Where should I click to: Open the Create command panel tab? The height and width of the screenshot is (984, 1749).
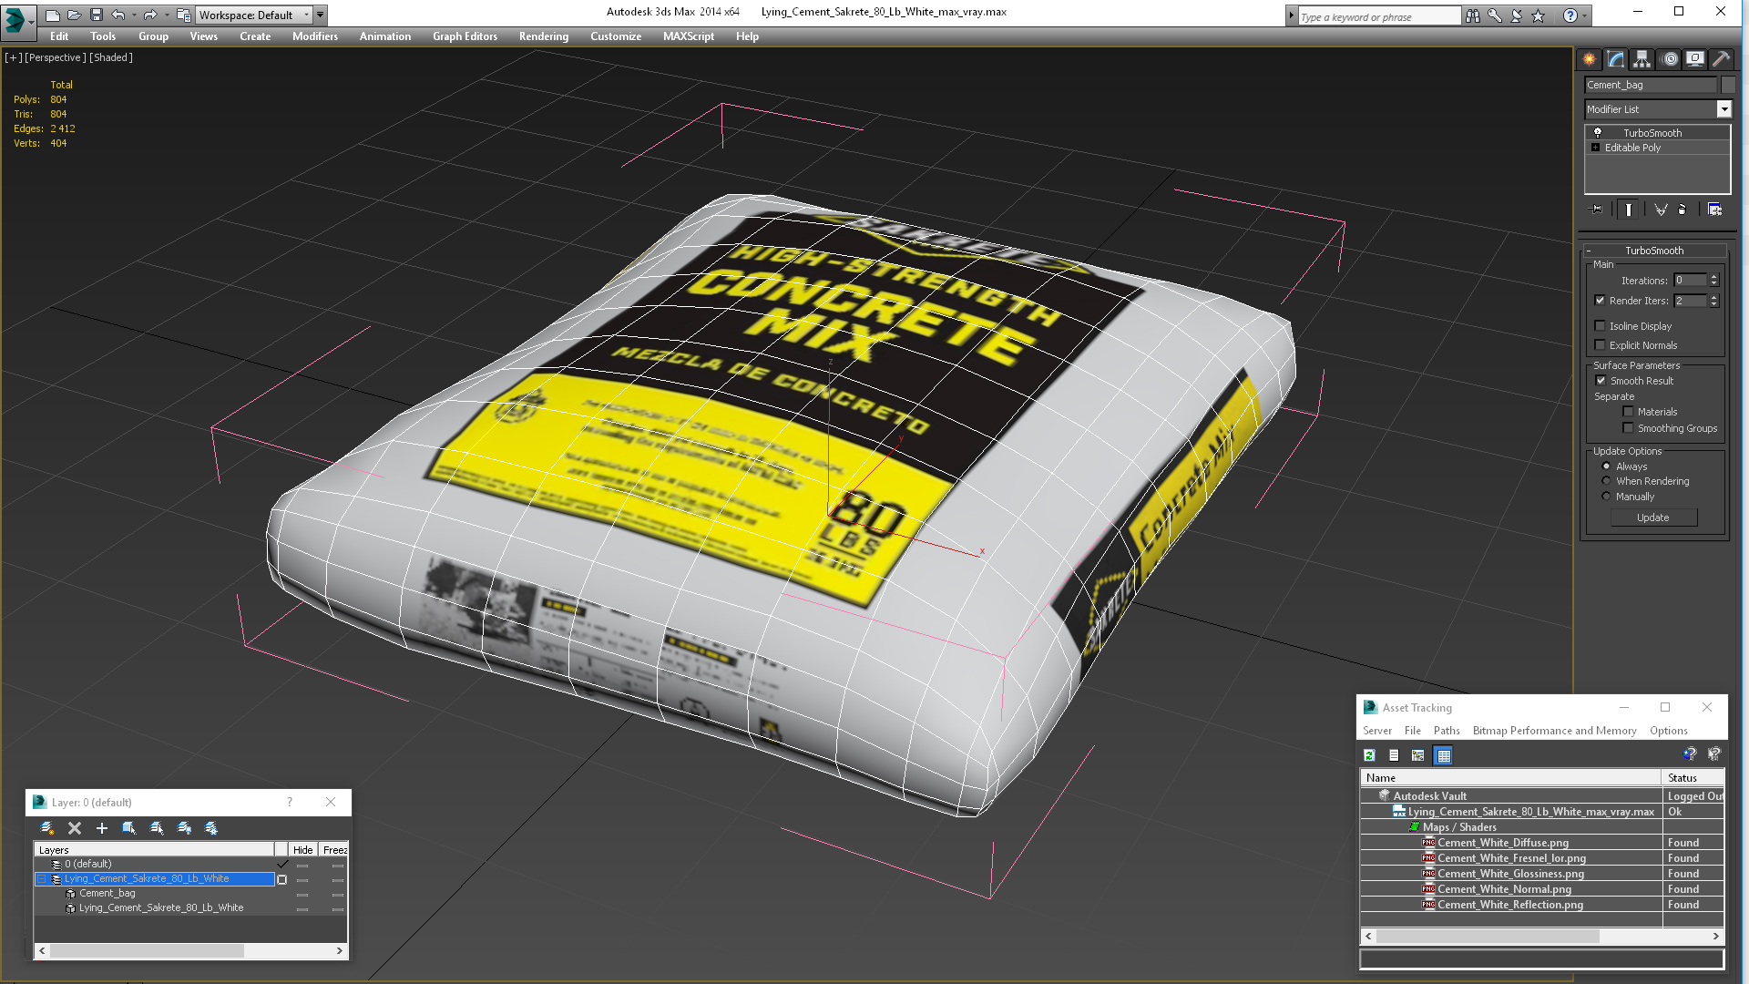click(1590, 59)
